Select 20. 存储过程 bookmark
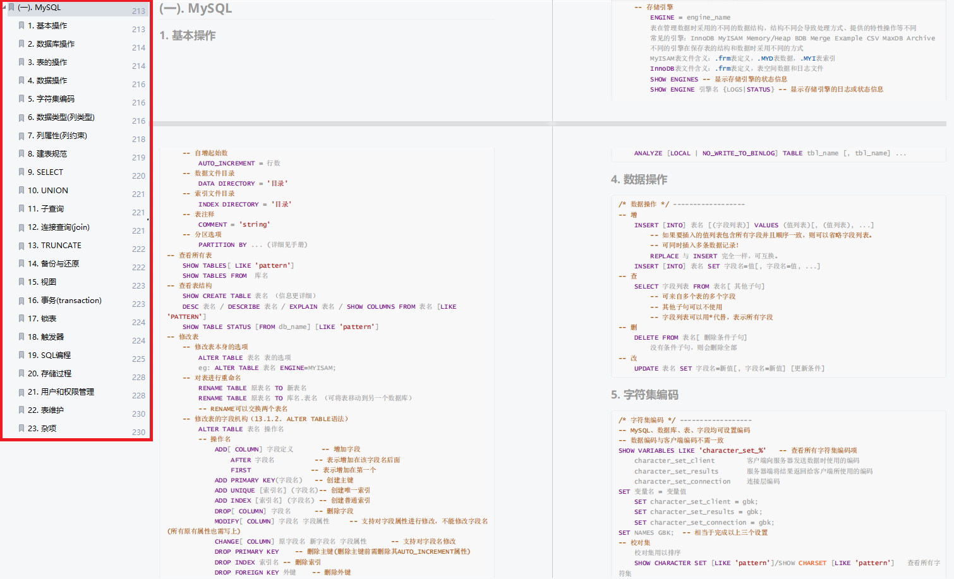 point(50,374)
